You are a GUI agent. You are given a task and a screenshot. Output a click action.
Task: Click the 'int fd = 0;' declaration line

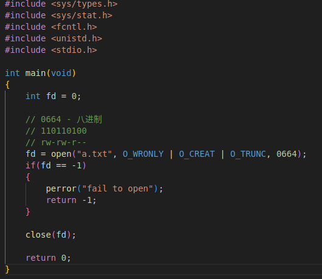coord(53,96)
